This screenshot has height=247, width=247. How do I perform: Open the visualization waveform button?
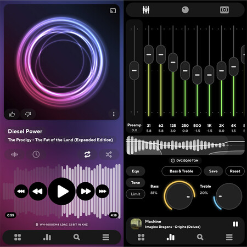pyautogui.click(x=14, y=155)
